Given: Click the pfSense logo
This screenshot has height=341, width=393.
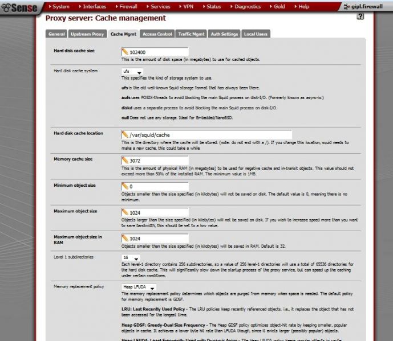Looking at the screenshot, I should point(19,7).
